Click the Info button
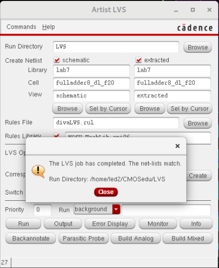This screenshot has width=219, height=268. [x=196, y=224]
